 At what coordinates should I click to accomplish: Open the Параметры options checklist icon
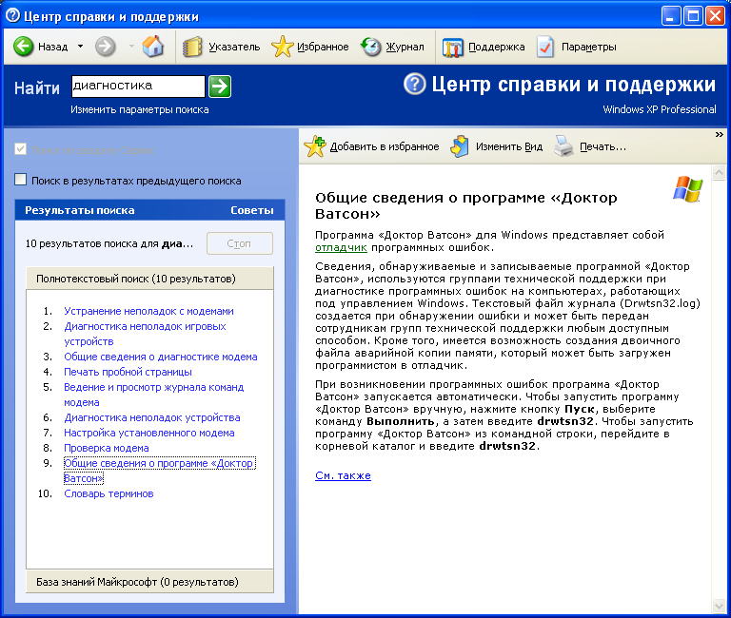[545, 47]
